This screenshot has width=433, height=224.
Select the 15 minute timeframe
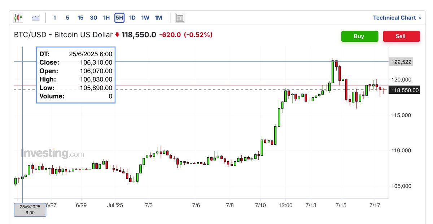[80, 17]
